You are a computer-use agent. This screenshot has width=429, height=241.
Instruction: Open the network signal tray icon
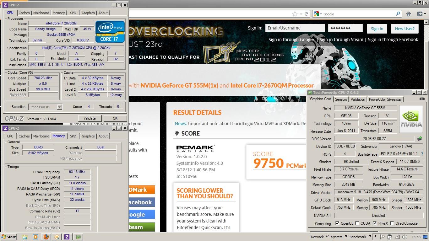(397, 237)
